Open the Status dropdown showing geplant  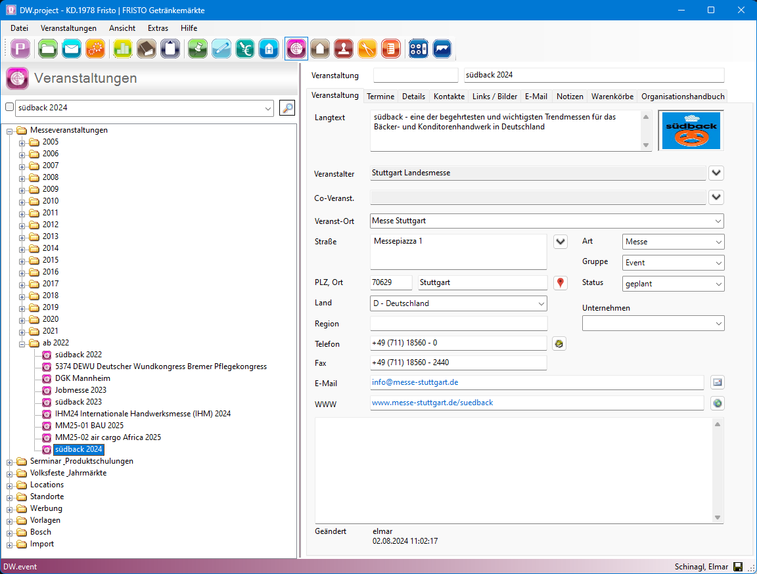click(718, 284)
